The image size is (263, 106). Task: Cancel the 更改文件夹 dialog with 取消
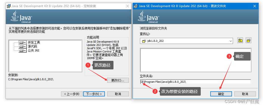coord(245,94)
